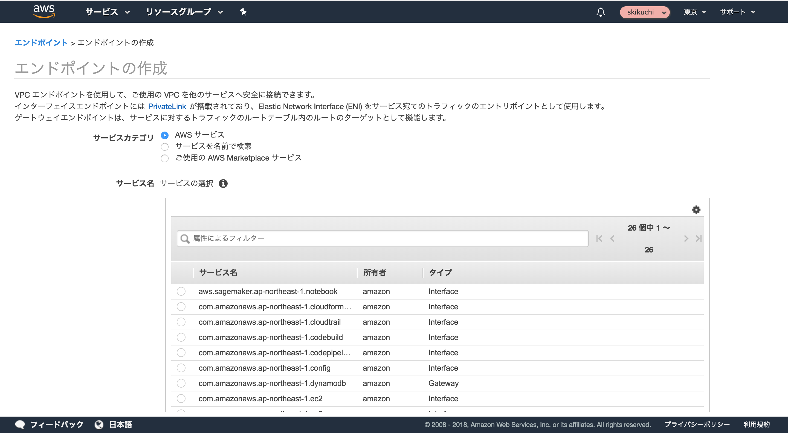Select the config service radio button
The width and height of the screenshot is (788, 433).
181,368
